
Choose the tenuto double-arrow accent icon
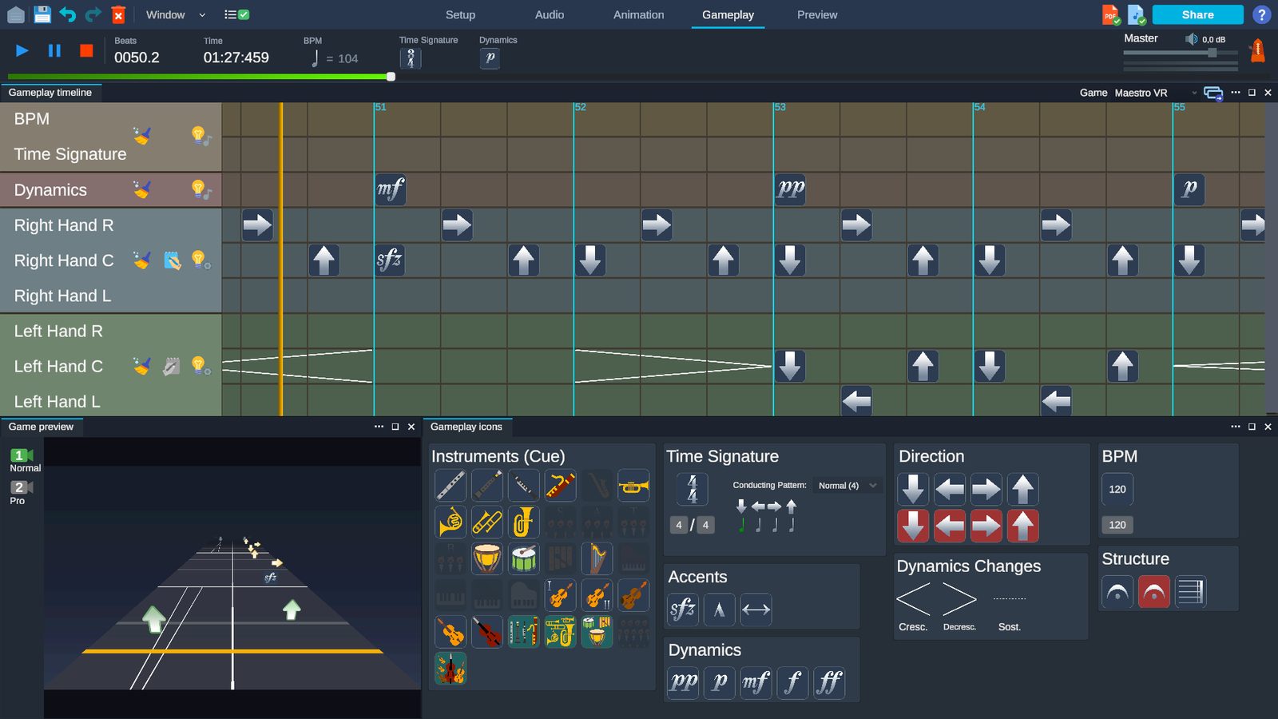[756, 610]
